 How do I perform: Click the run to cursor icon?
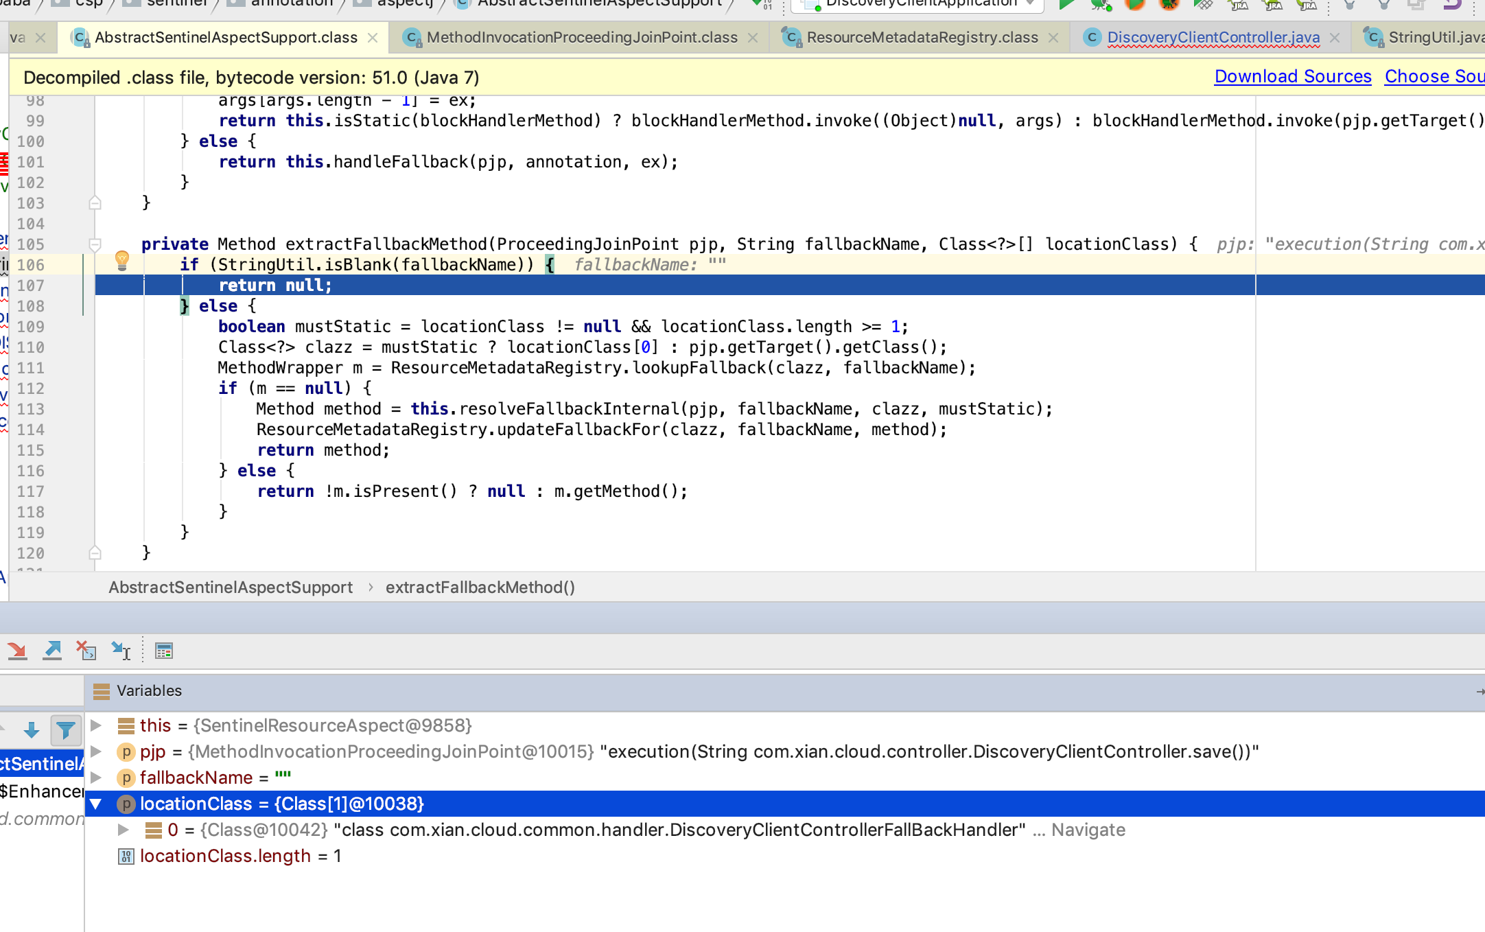coord(121,651)
